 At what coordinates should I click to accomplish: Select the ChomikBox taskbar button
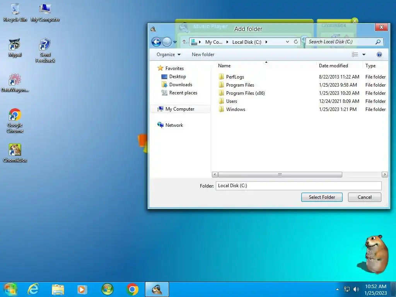click(x=157, y=289)
